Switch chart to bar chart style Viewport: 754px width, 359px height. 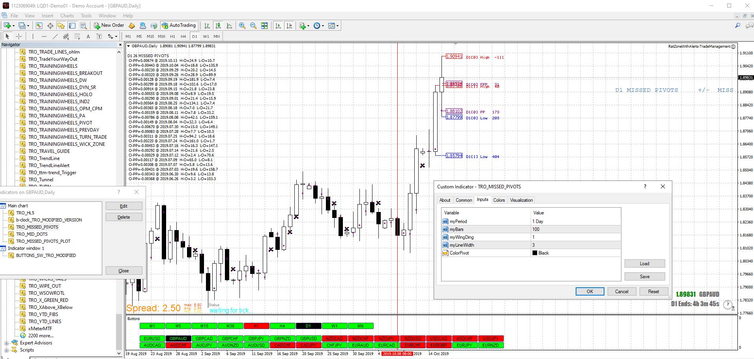click(x=207, y=26)
